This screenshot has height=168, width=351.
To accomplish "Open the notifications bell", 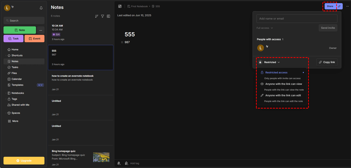I will [41, 8].
